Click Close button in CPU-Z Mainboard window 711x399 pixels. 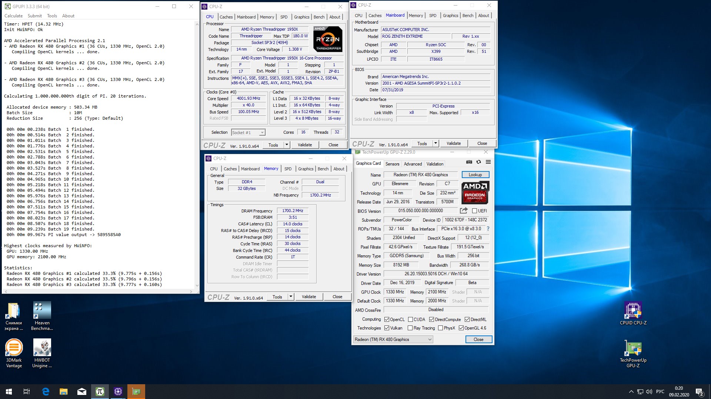482,143
